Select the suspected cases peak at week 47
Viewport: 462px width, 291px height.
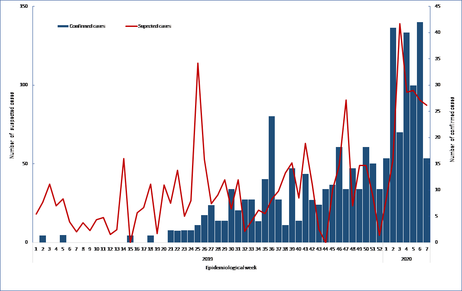coord(346,100)
